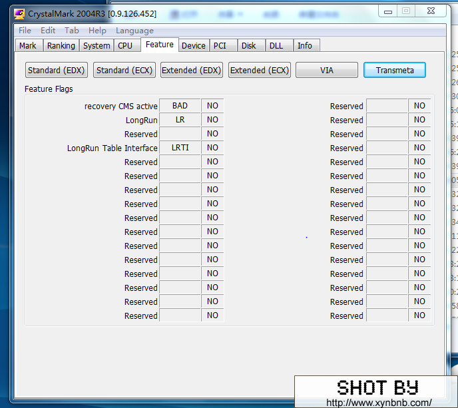Click the 'recovery CMS active' label
Screen dimensions: 458x408
click(x=121, y=106)
